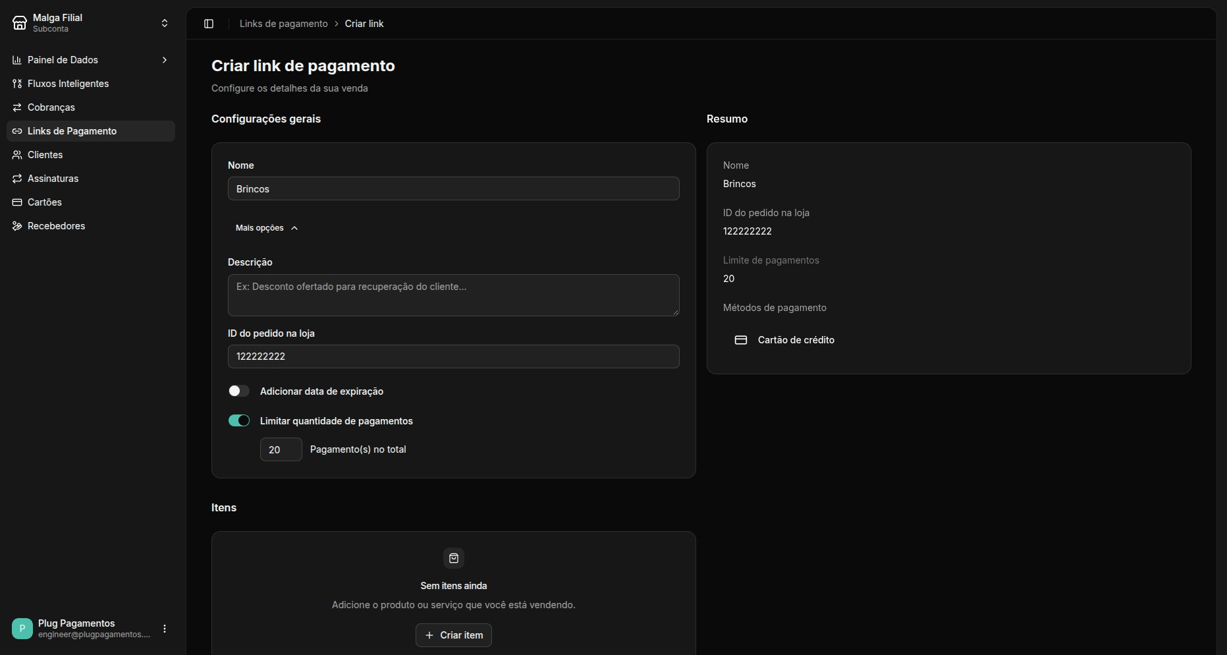Click the Clientes people icon
The width and height of the screenshot is (1227, 655).
click(17, 155)
